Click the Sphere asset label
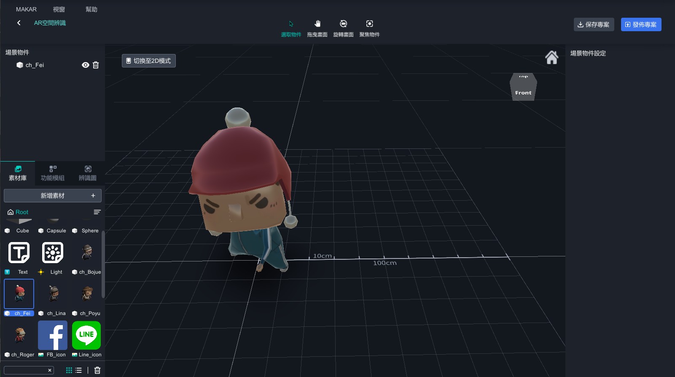This screenshot has height=377, width=675. [x=90, y=231]
